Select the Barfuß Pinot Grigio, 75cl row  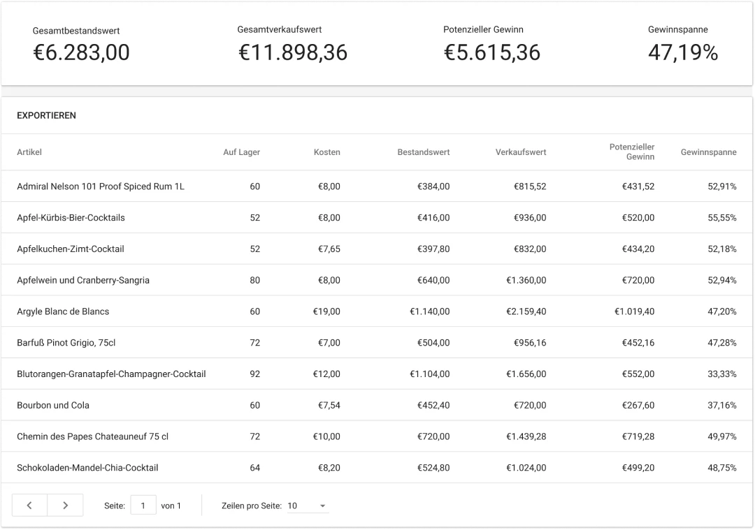[66, 343]
